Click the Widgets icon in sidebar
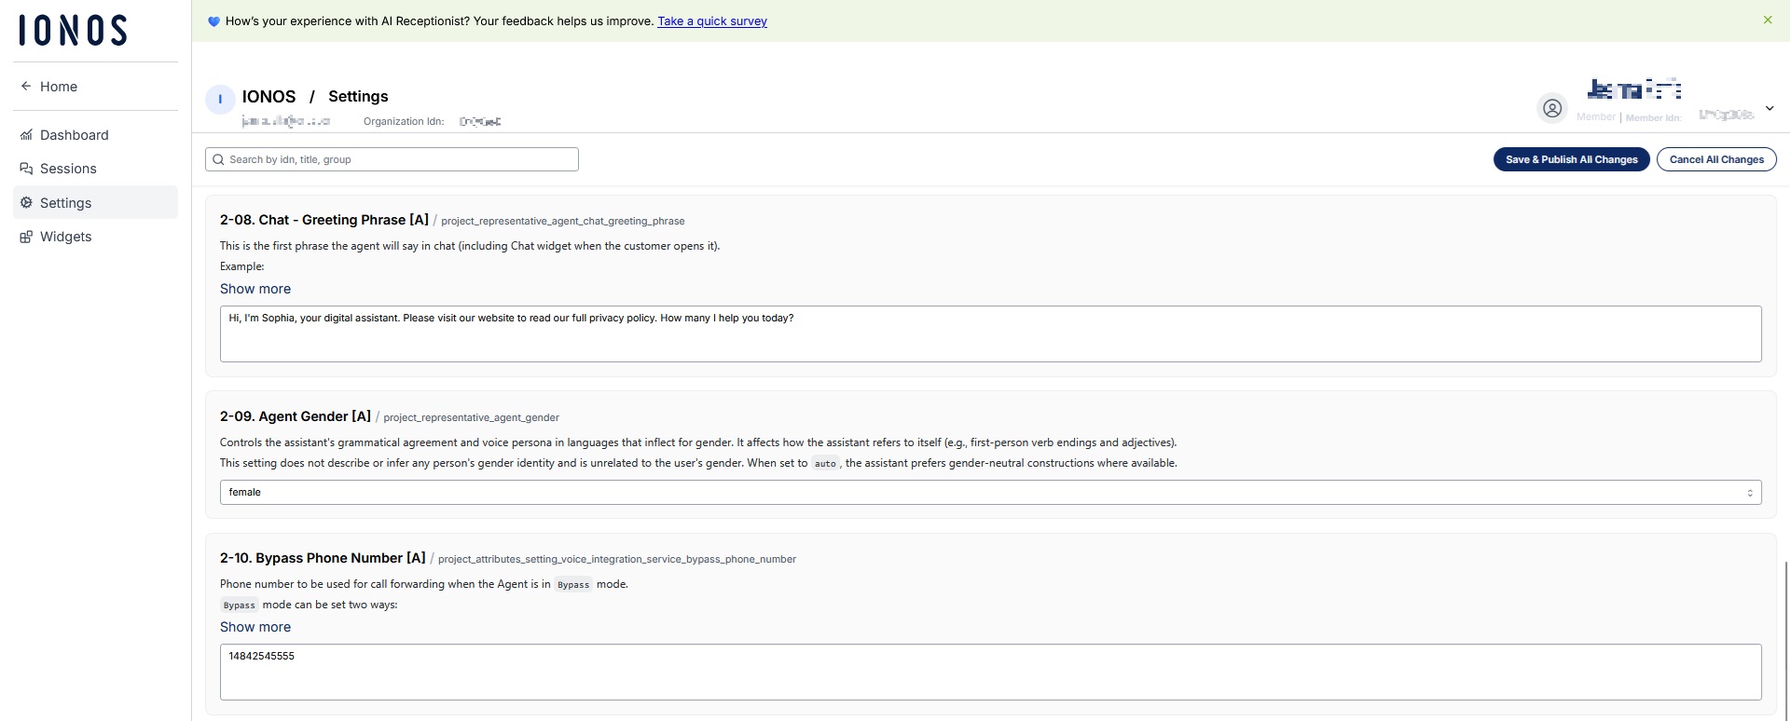Image resolution: width=1790 pixels, height=721 pixels. click(26, 237)
